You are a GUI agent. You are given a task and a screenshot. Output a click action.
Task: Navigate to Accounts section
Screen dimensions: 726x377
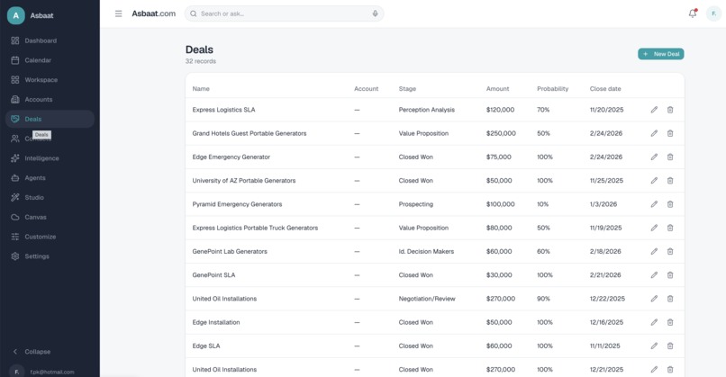point(50,100)
